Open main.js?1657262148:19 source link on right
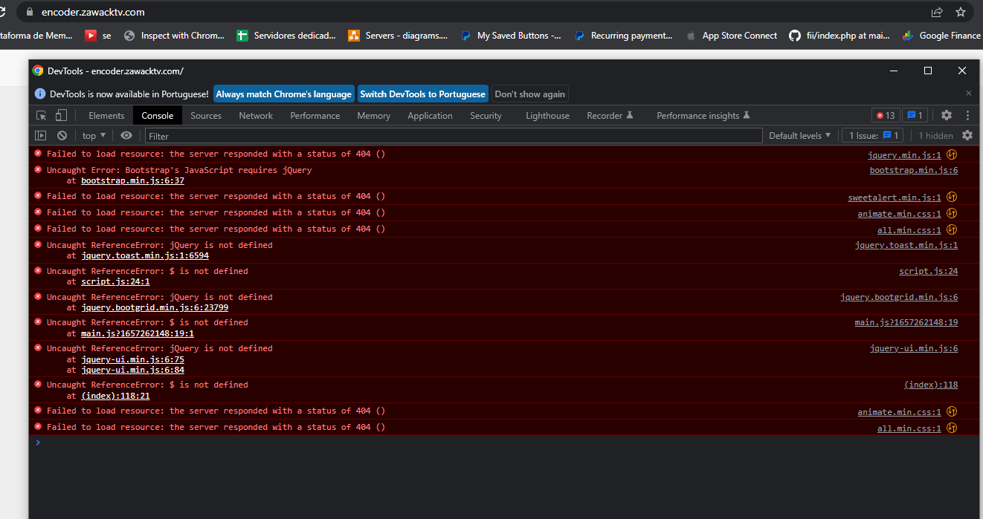The image size is (983, 519). click(906, 322)
